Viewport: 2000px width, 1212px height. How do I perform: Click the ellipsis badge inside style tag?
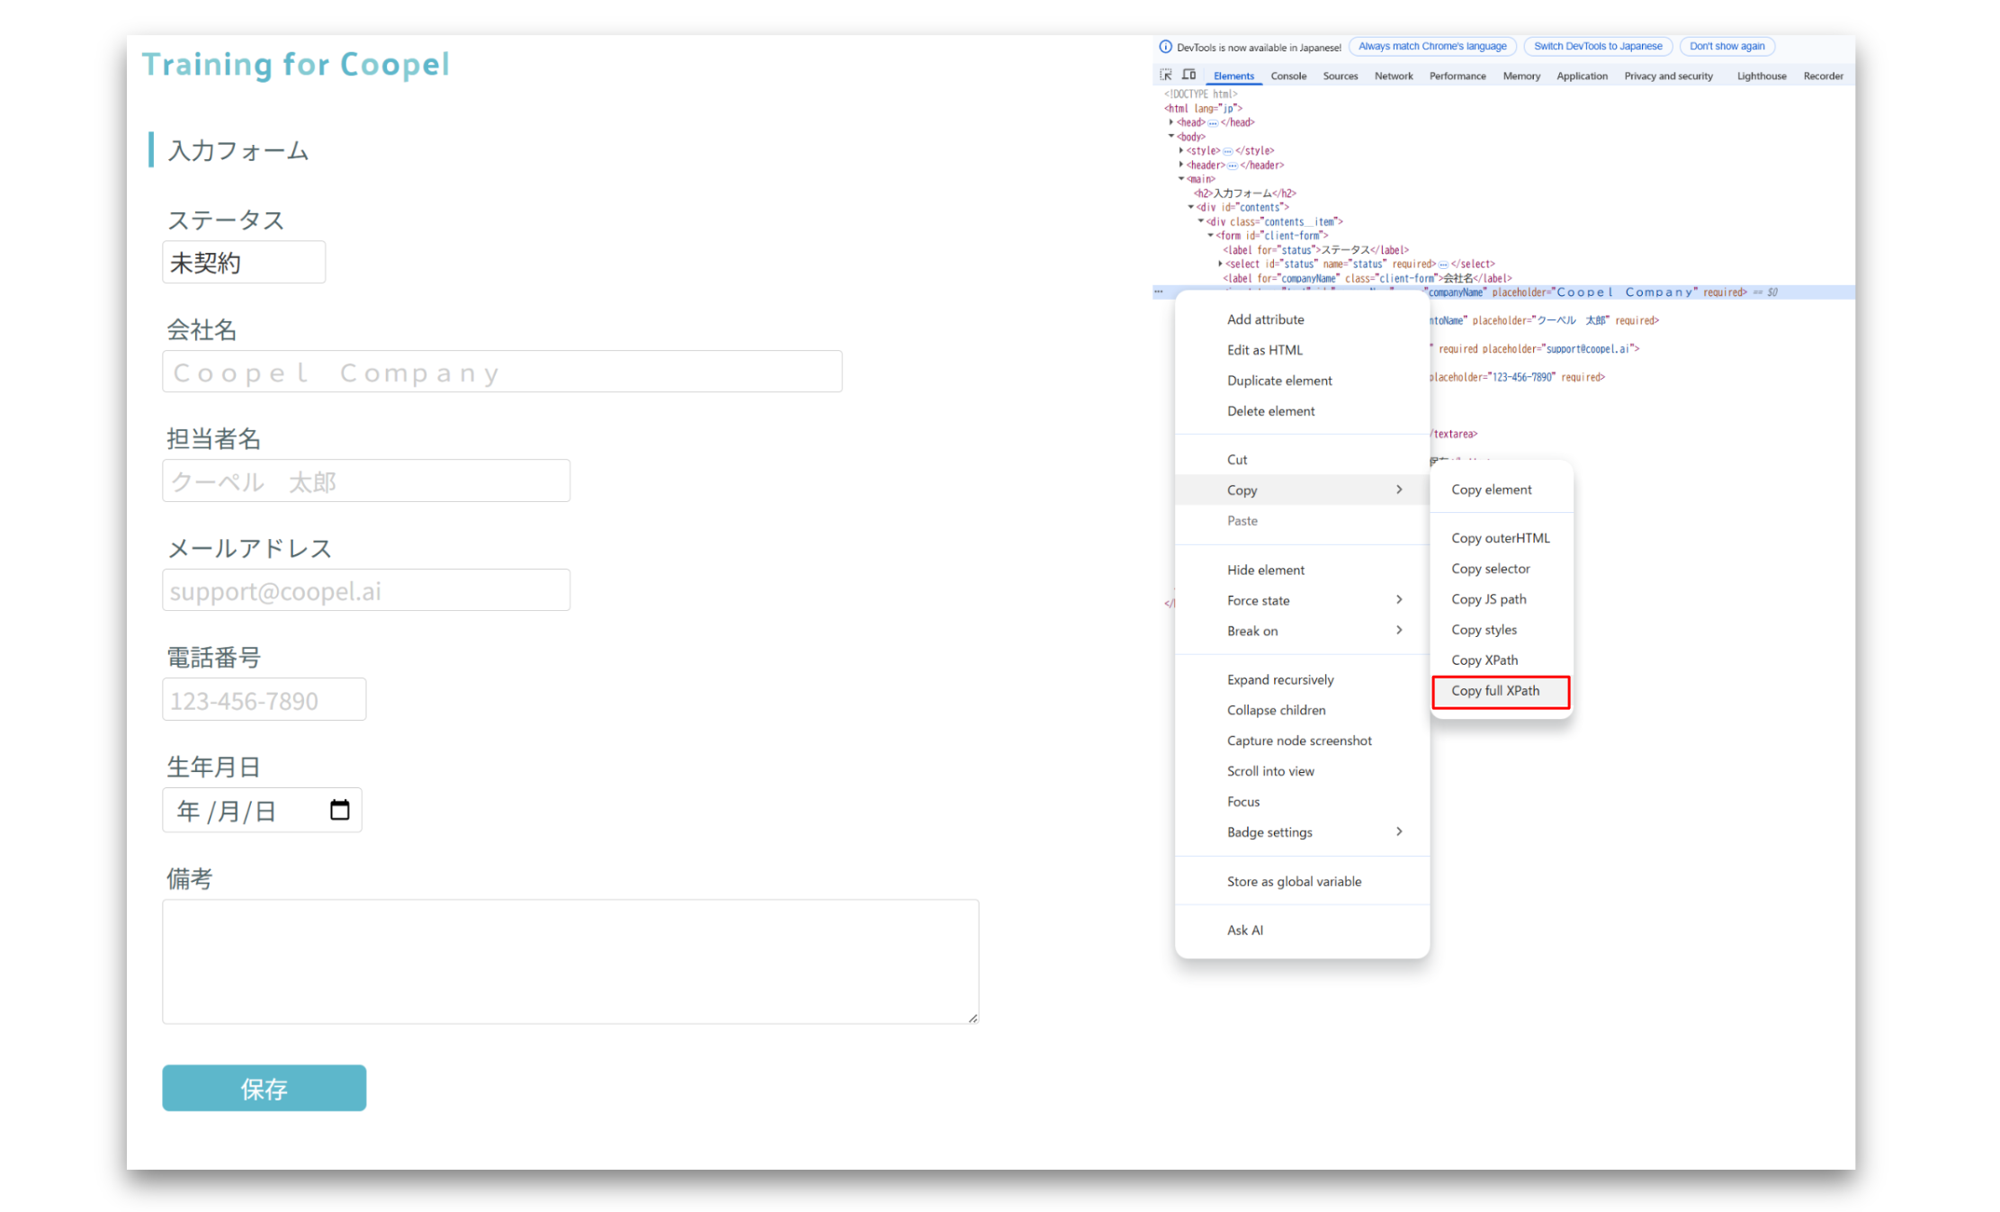click(1227, 151)
